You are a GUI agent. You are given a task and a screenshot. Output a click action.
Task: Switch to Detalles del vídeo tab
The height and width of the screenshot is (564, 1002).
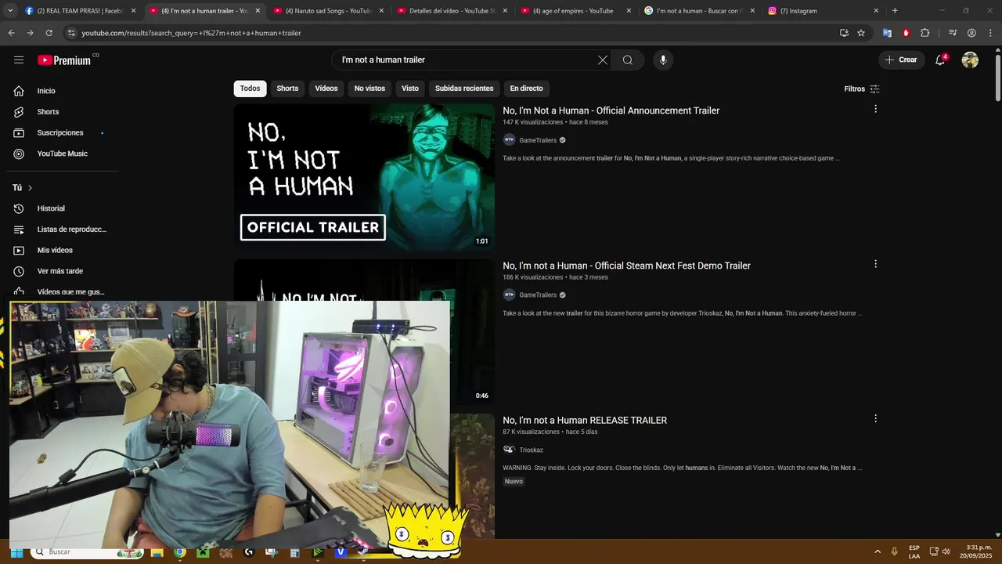(452, 11)
